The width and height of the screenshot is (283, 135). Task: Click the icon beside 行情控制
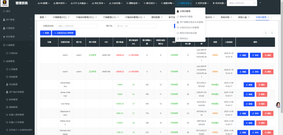(x=7, y=53)
